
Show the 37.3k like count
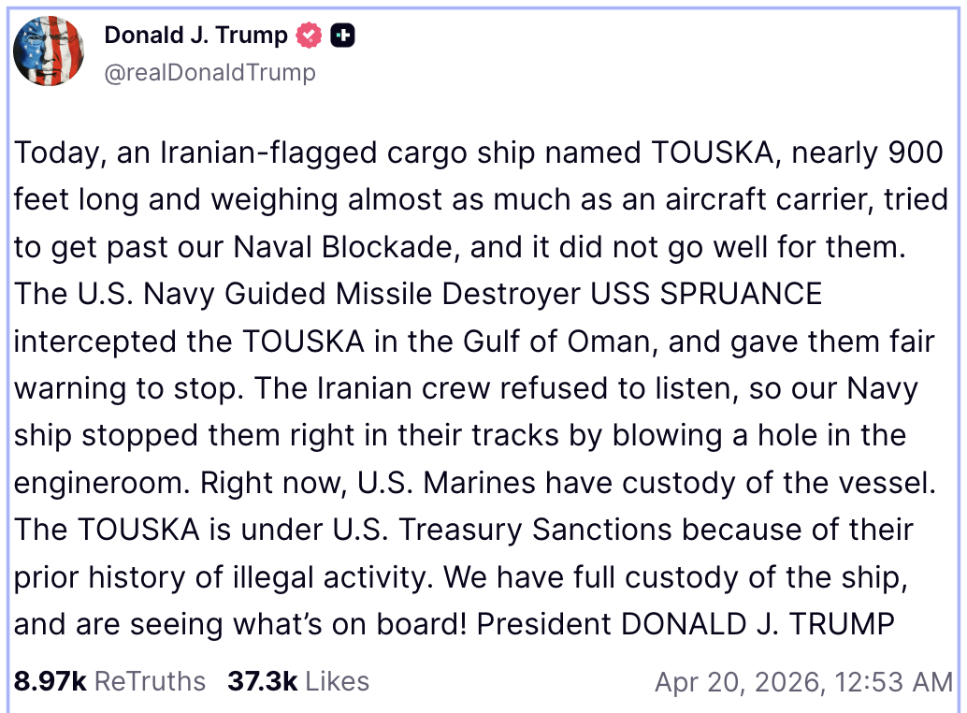(262, 681)
